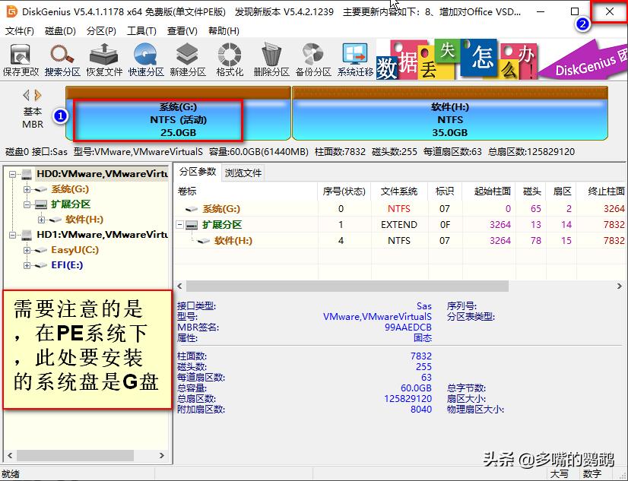Collapse the 扩展分区 row in partition table

click(x=179, y=224)
